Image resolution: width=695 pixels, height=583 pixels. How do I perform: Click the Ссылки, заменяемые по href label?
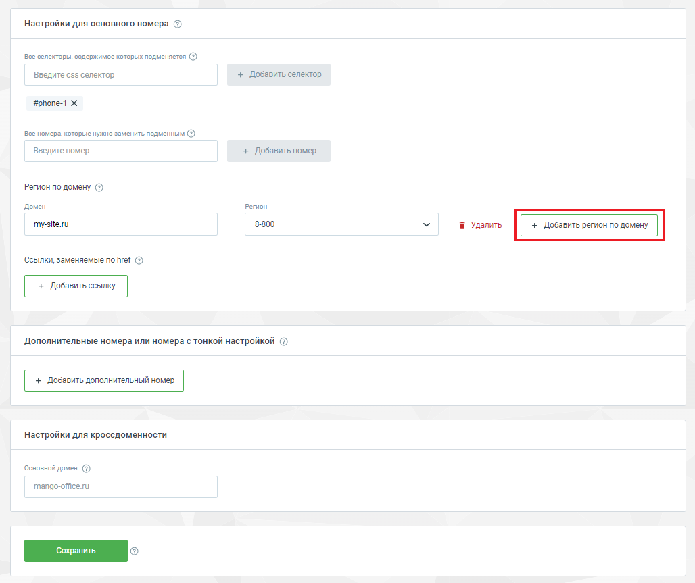pyautogui.click(x=78, y=260)
